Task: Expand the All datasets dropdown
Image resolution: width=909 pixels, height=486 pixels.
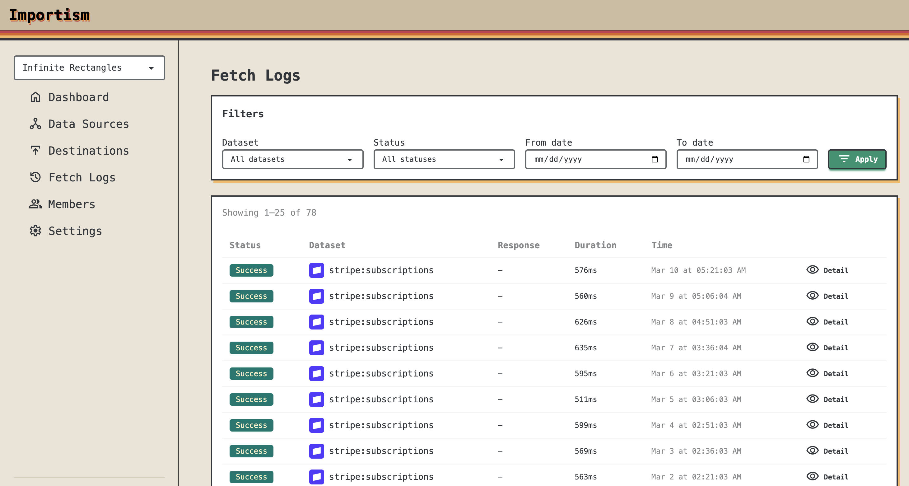Action: (292, 159)
